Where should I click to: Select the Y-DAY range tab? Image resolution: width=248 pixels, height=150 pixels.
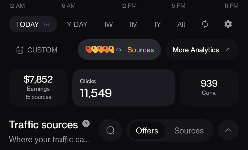[77, 25]
